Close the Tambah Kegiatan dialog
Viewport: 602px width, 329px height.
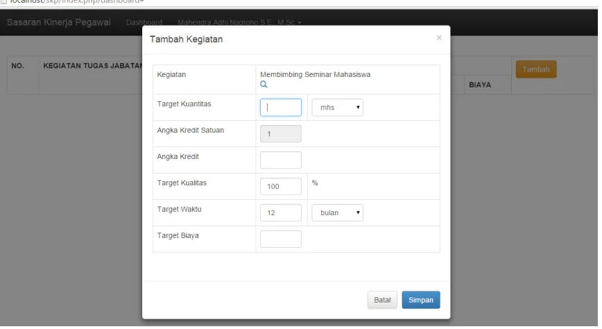pos(439,37)
